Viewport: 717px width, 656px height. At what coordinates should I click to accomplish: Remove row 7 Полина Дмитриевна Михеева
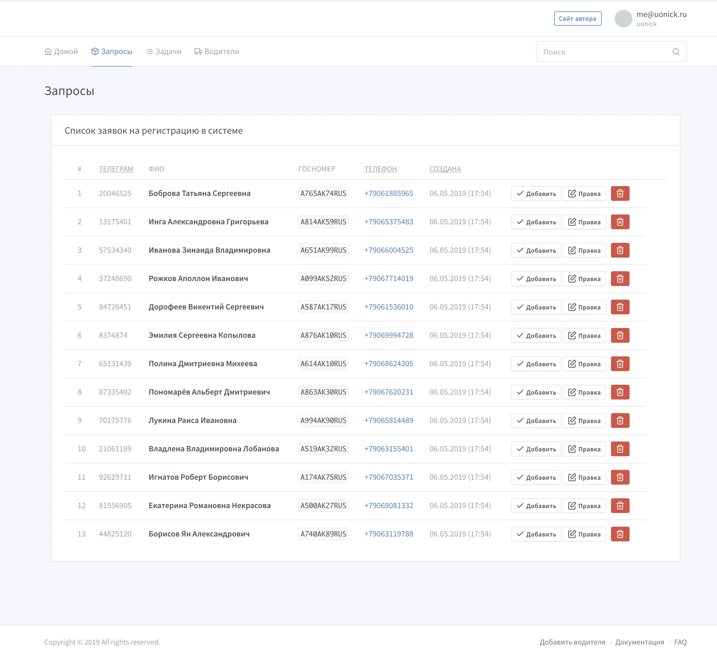tap(619, 364)
